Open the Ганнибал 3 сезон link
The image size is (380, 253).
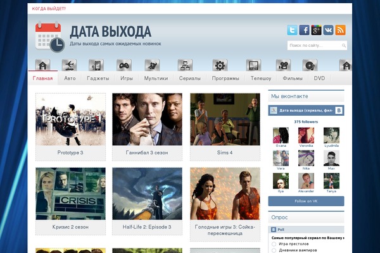pos(147,152)
